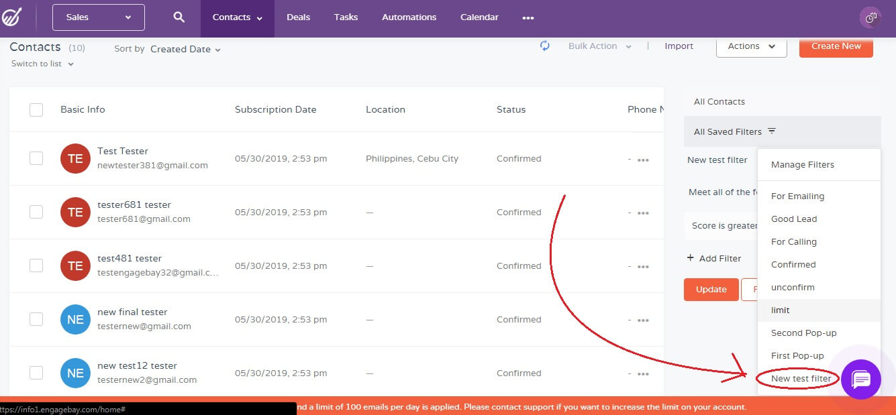Click the more options ellipsis in navbar
The width and height of the screenshot is (896, 415).
coord(528,18)
